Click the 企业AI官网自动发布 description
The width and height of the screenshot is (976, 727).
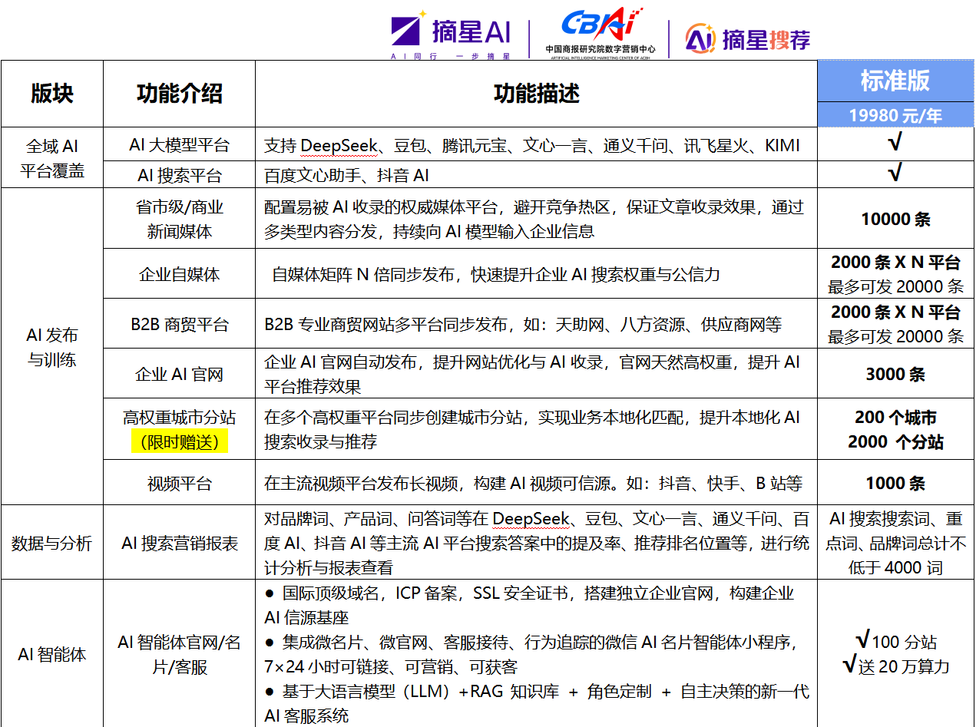pyautogui.click(x=532, y=374)
